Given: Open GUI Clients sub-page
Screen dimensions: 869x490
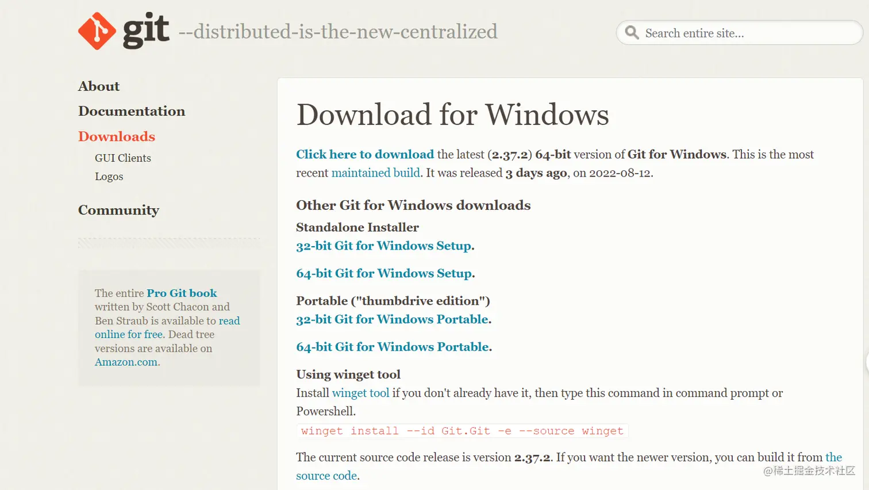Looking at the screenshot, I should [x=123, y=158].
